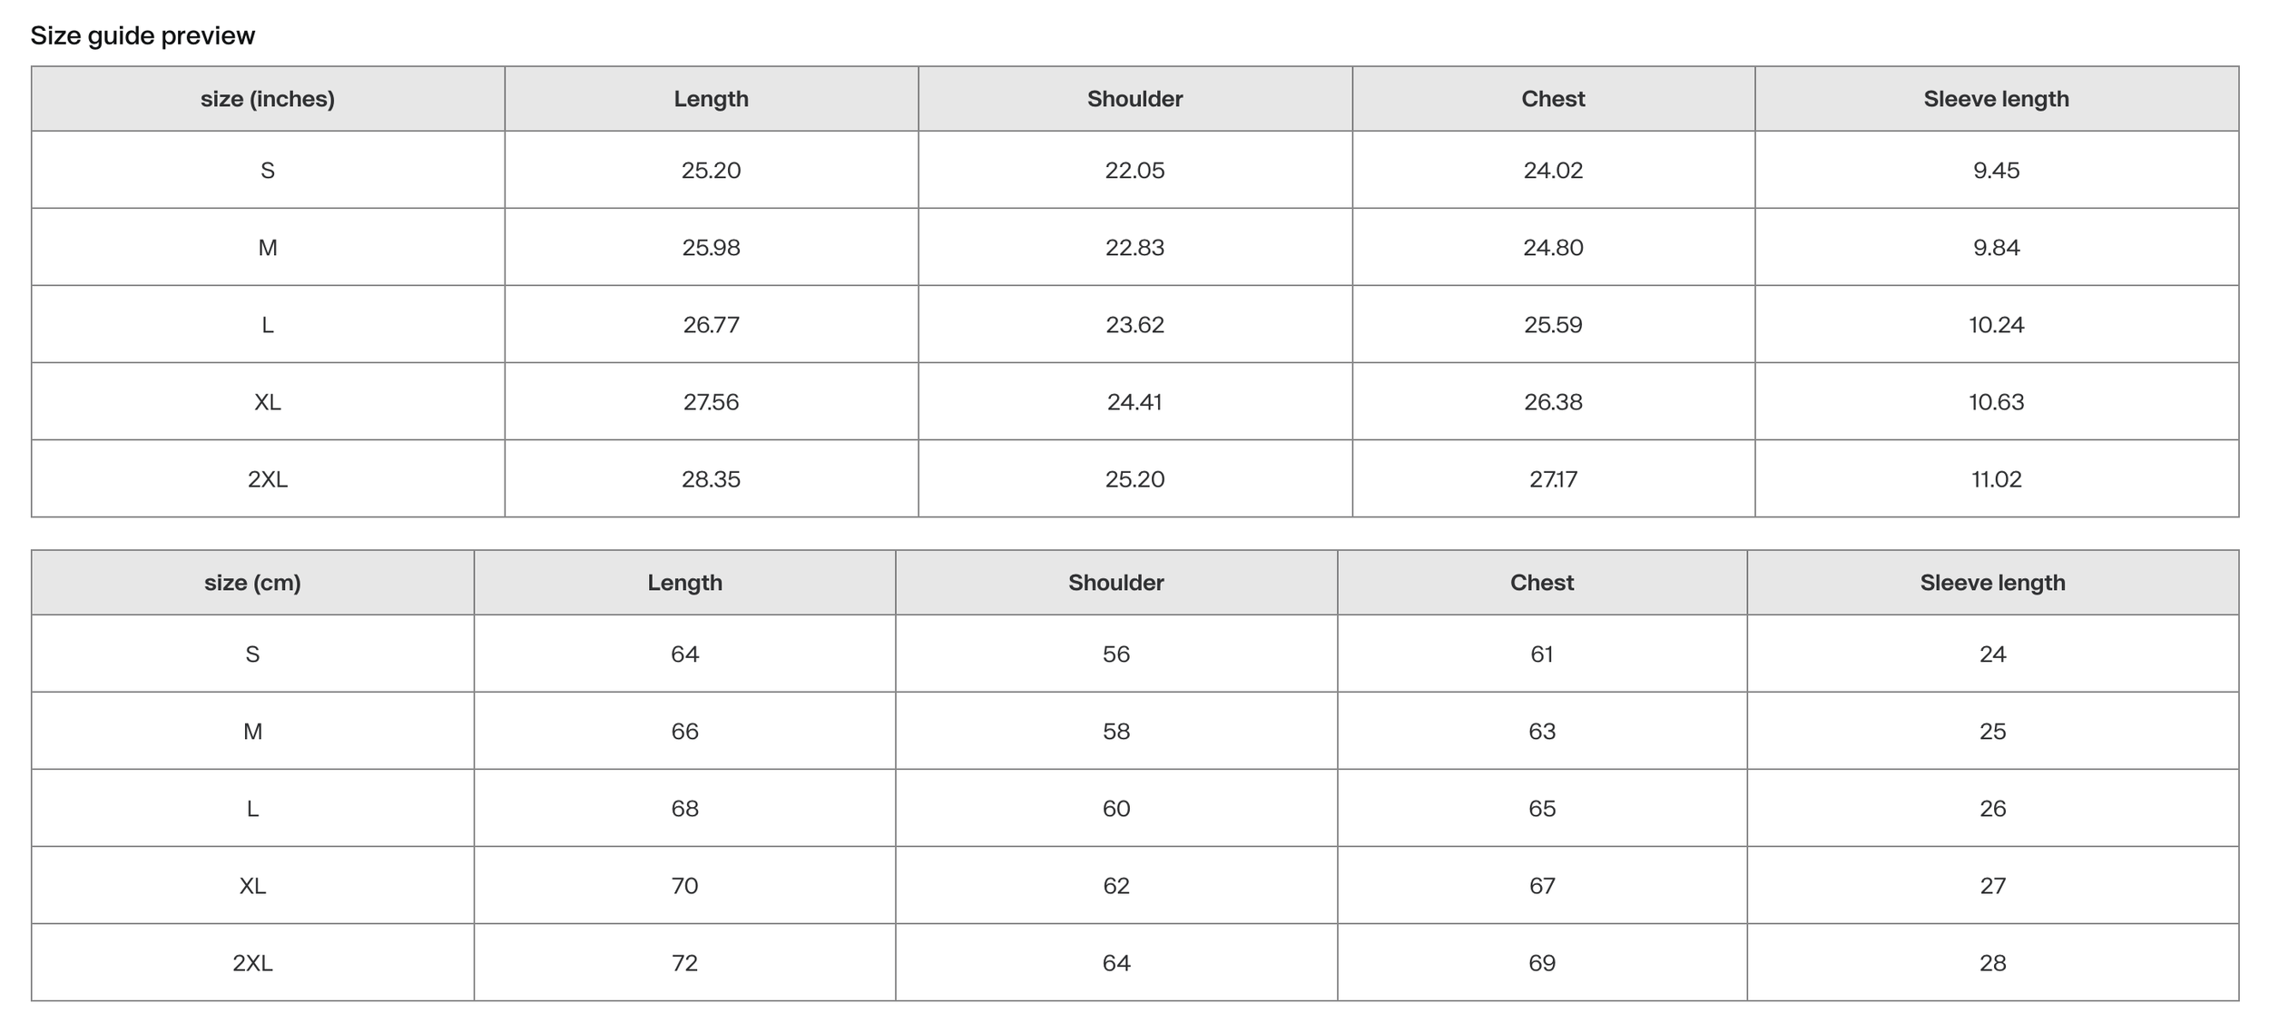Click the Shoulder header in inches table
The height and width of the screenshot is (1023, 2269).
coord(1134,99)
